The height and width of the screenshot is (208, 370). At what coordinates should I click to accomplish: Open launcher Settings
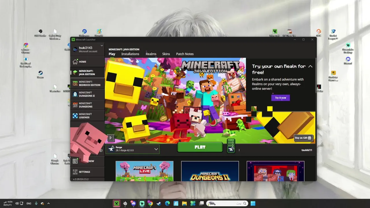tap(87, 172)
